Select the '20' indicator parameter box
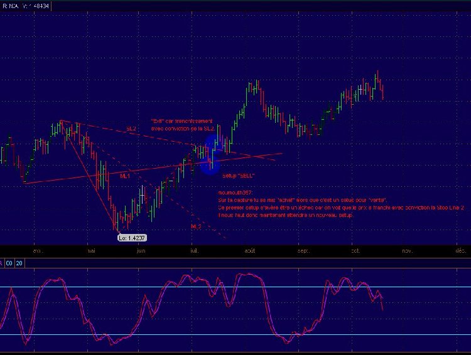 click(x=19, y=263)
